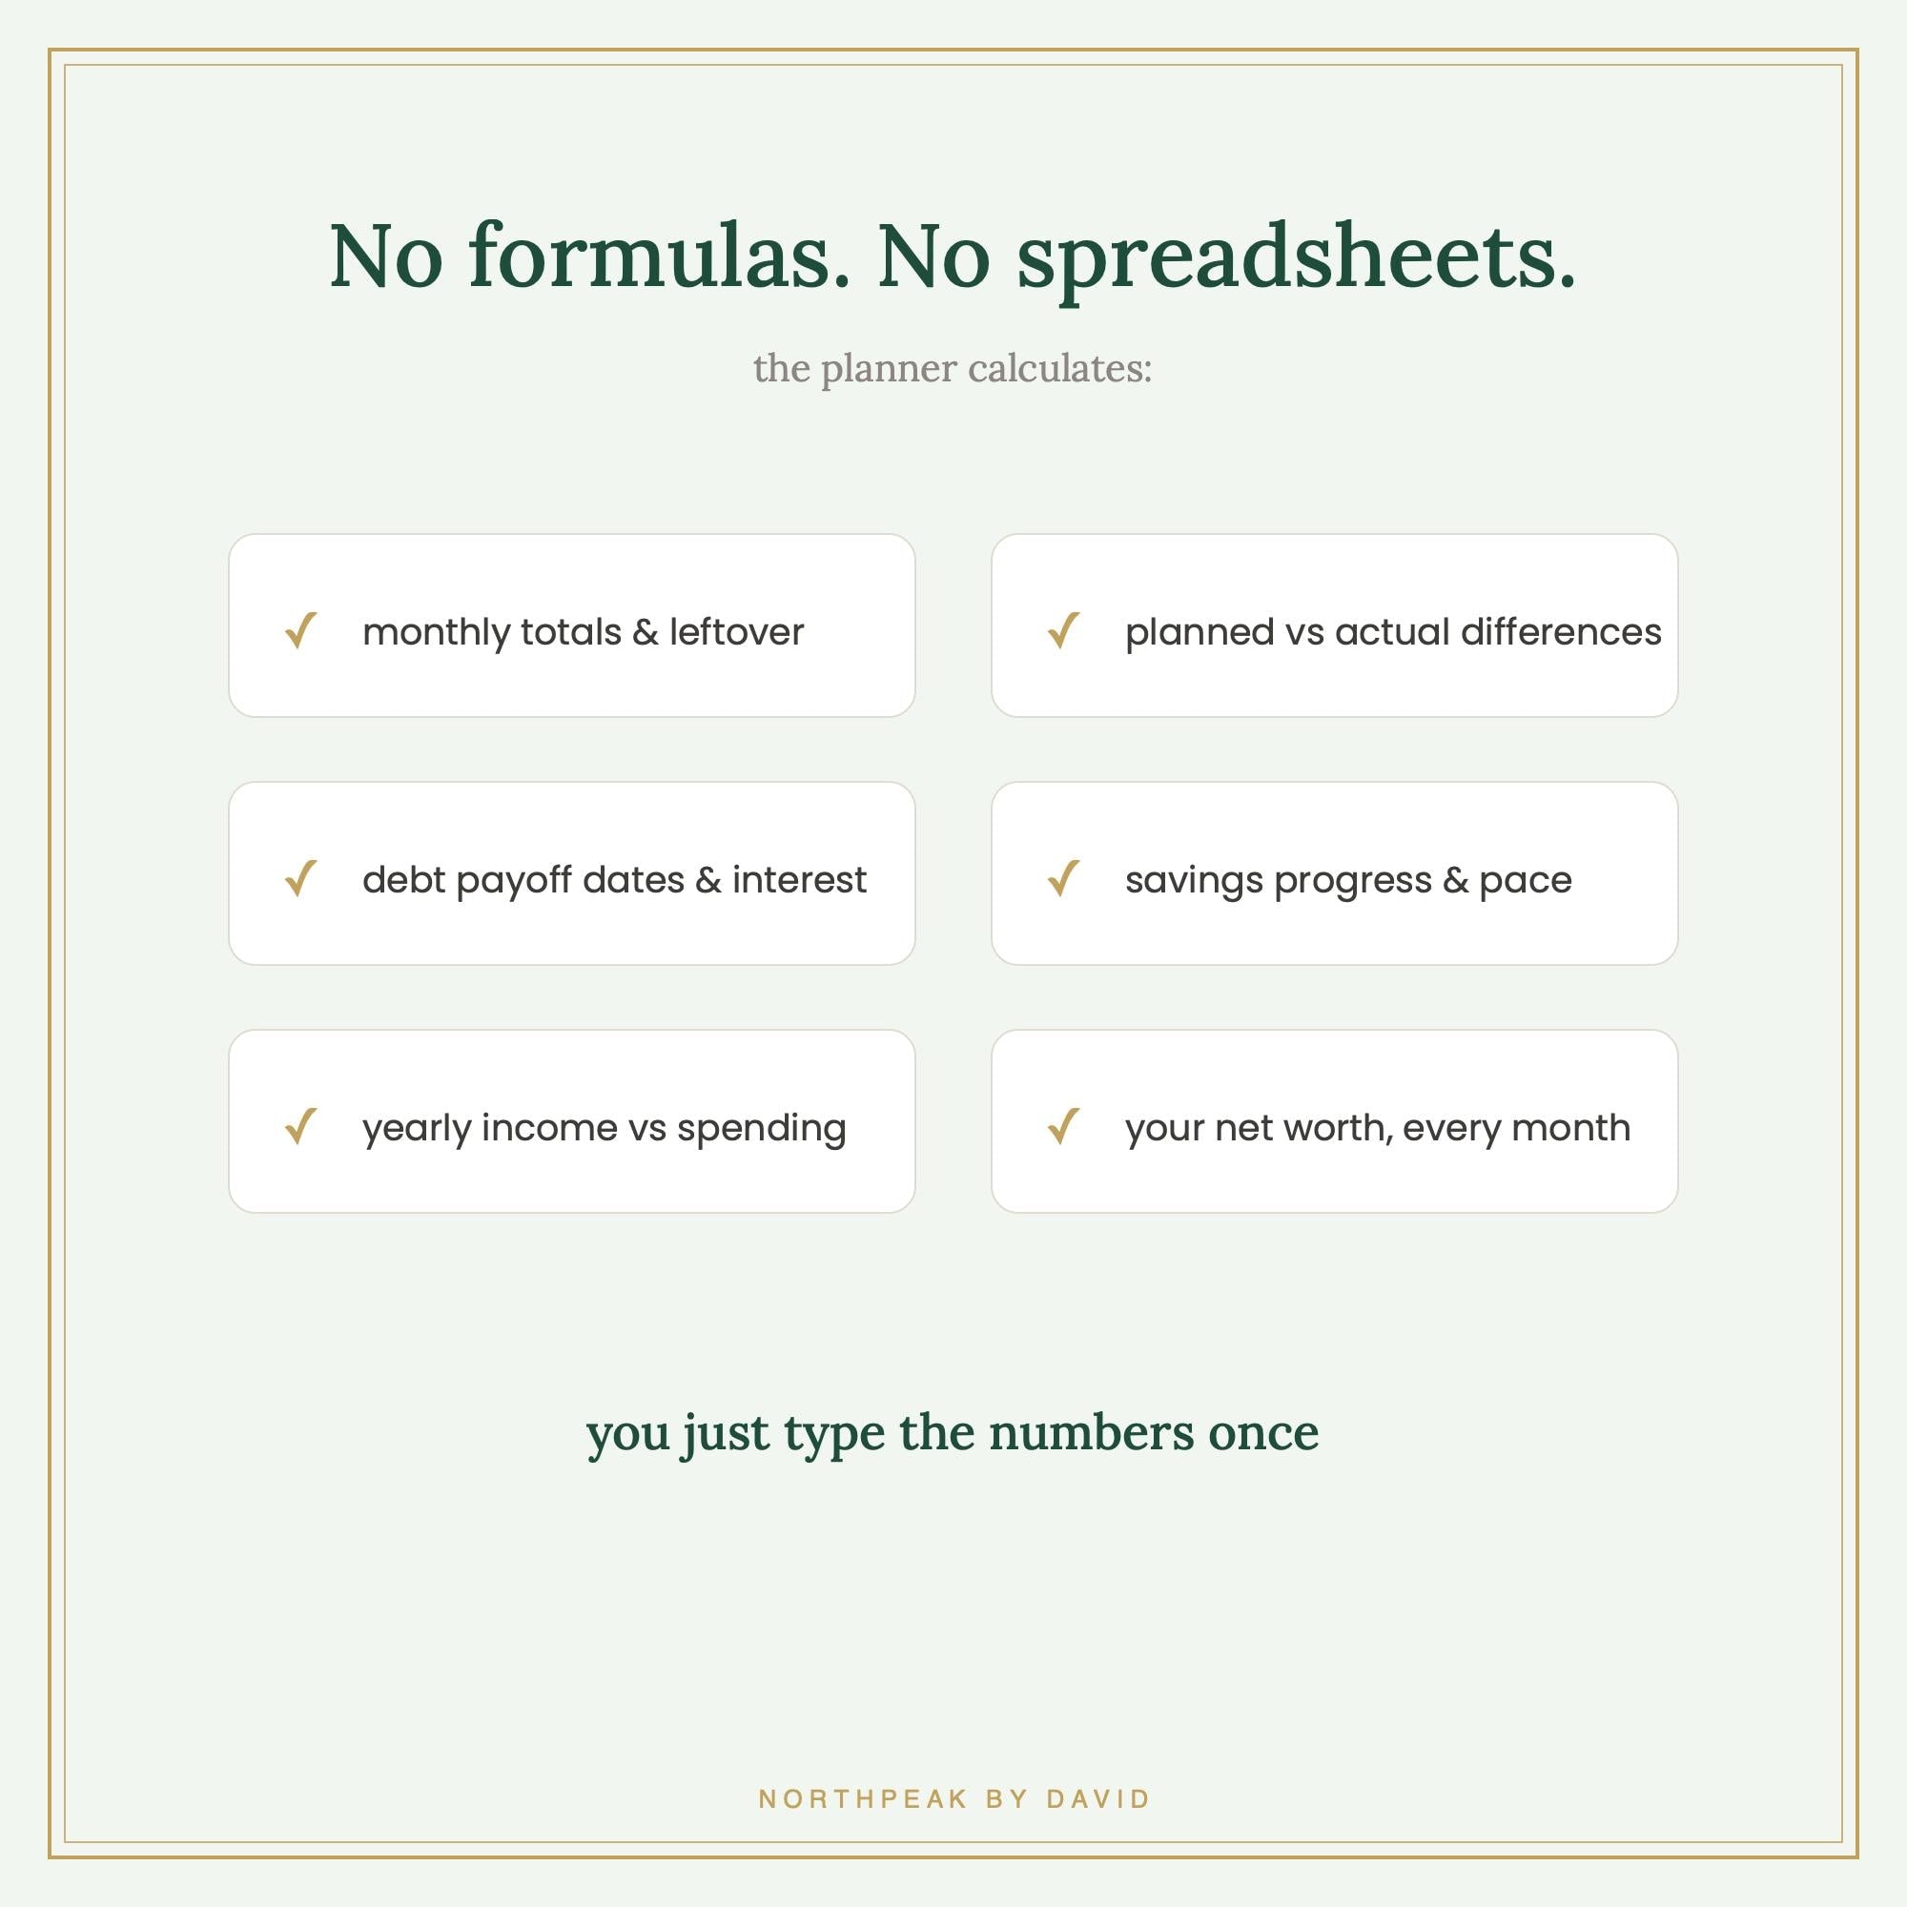Click the NORTHPEAK BY DAVID footer branding
This screenshot has width=1907, height=1907.
[954, 1799]
